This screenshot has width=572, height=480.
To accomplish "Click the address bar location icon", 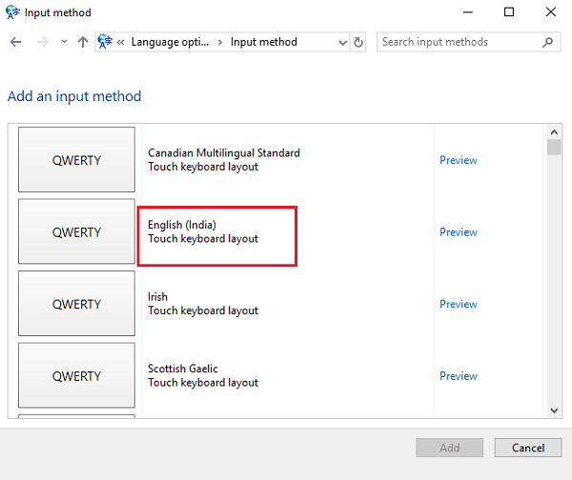I will pyautogui.click(x=107, y=42).
